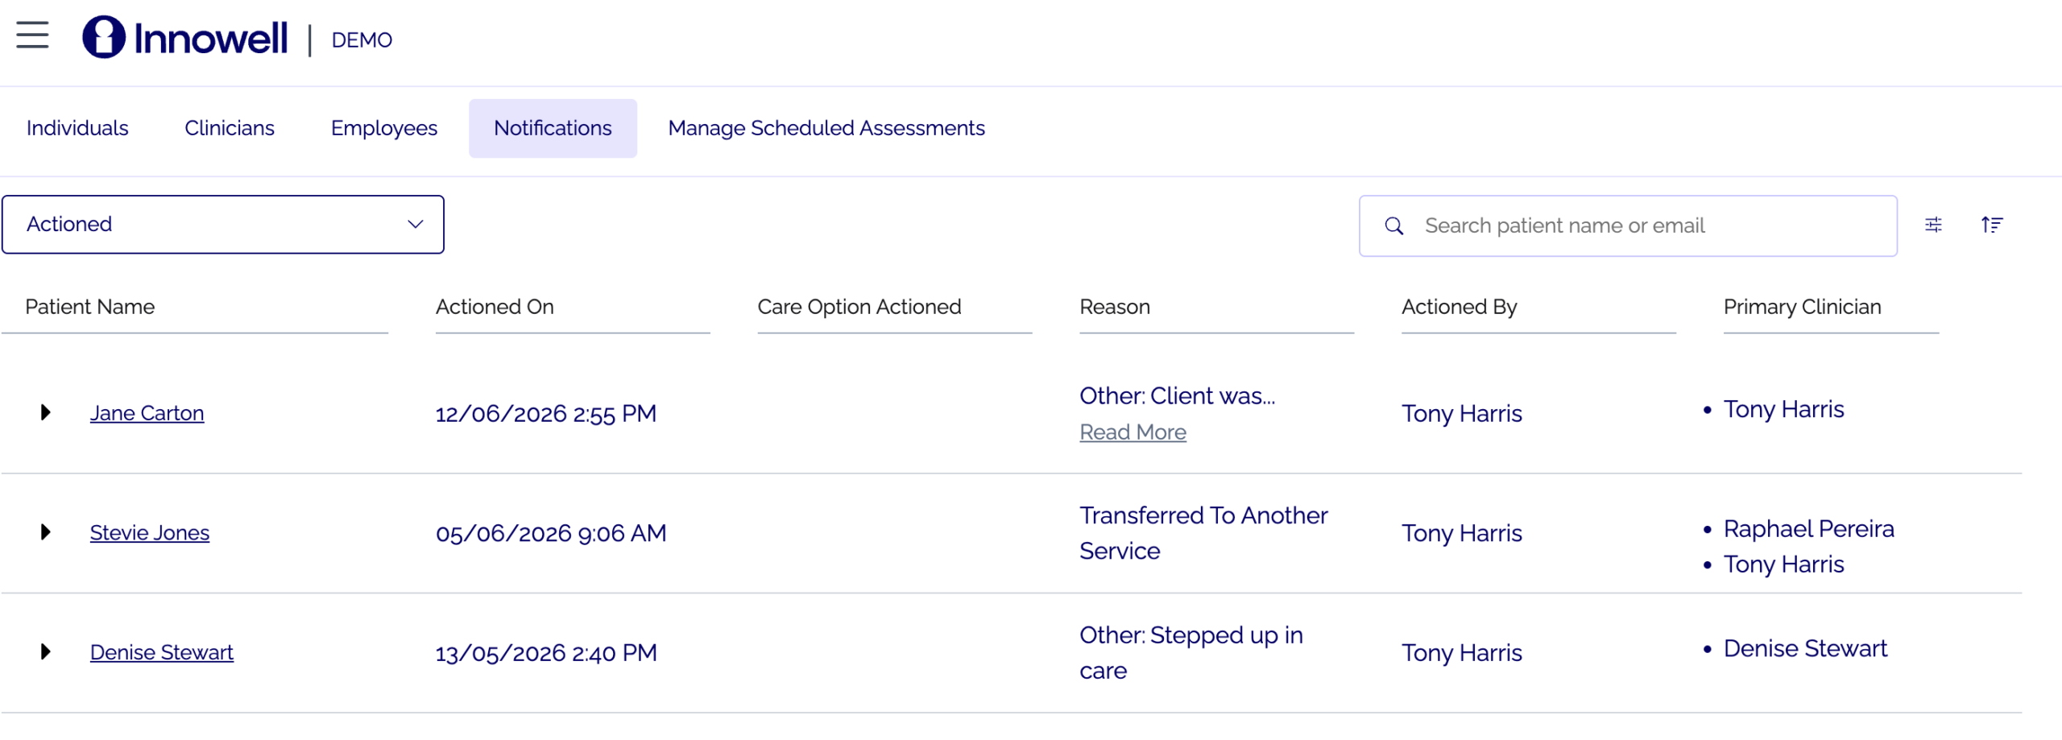Click Read More on Jane Carton's reason
The width and height of the screenshot is (2062, 740).
click(1132, 432)
